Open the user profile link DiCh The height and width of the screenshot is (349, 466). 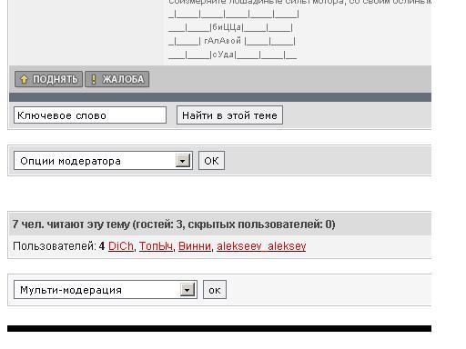click(121, 246)
